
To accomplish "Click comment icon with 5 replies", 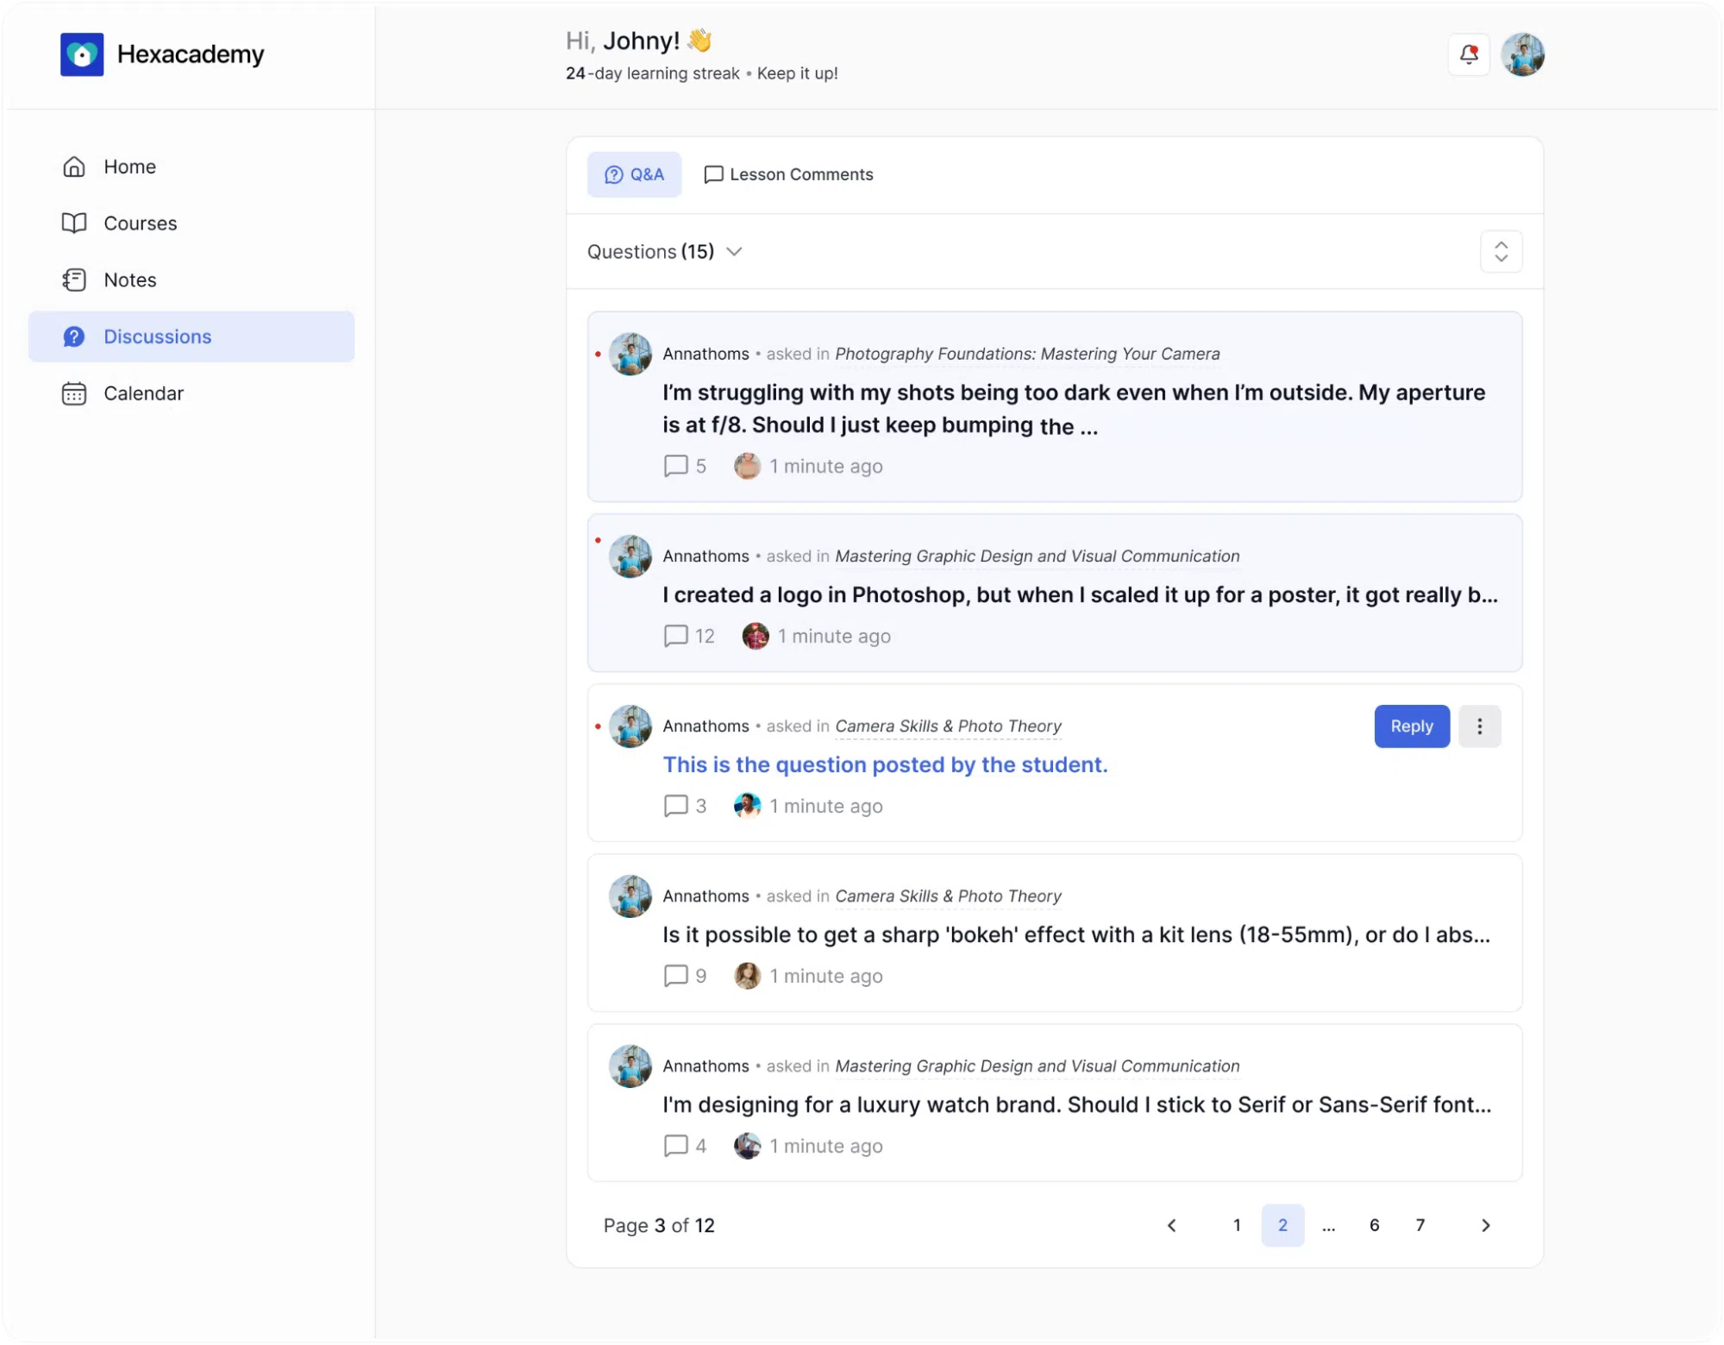I will coord(675,466).
